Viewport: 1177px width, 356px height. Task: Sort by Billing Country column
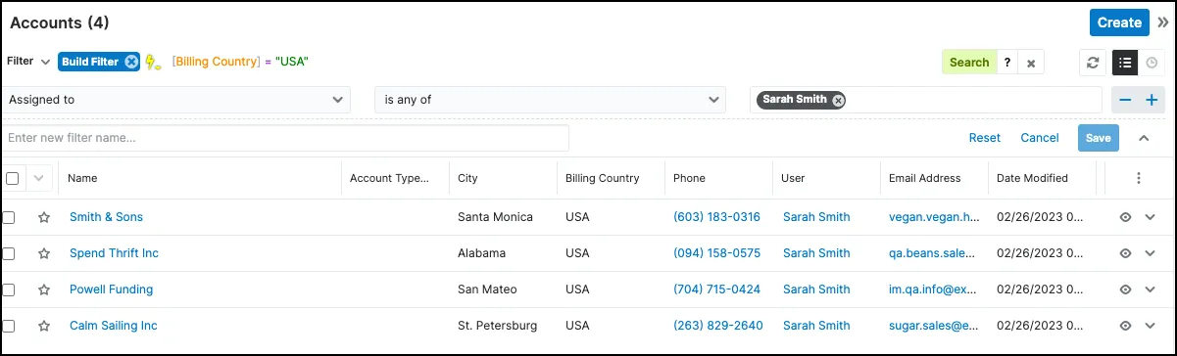(602, 178)
